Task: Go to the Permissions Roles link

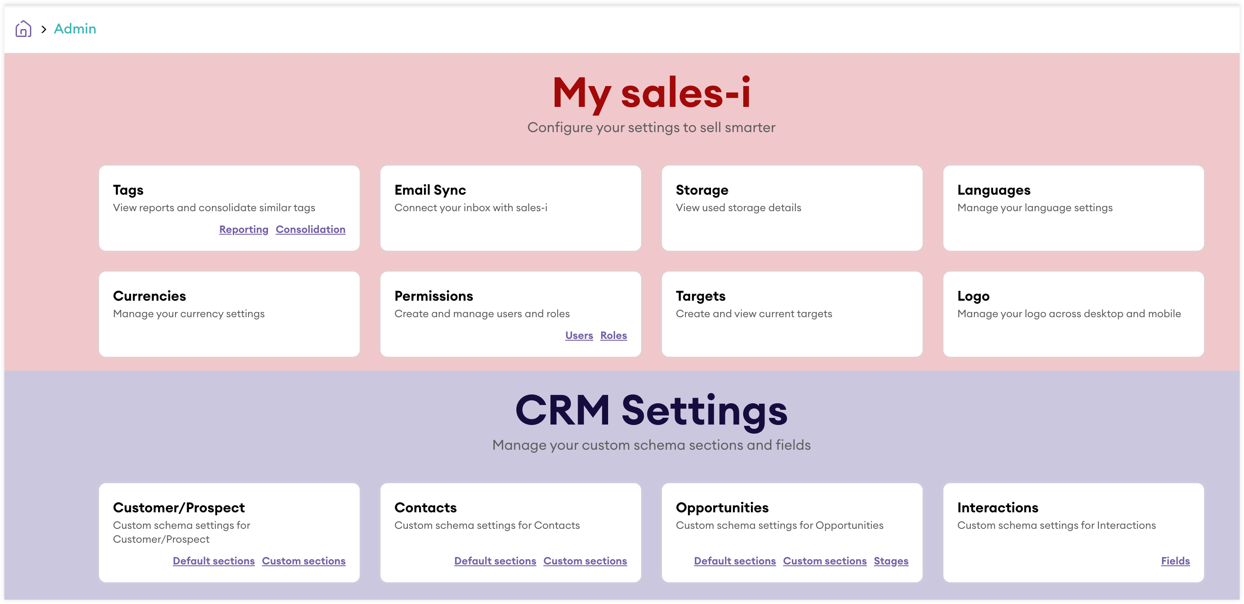Action: [613, 335]
